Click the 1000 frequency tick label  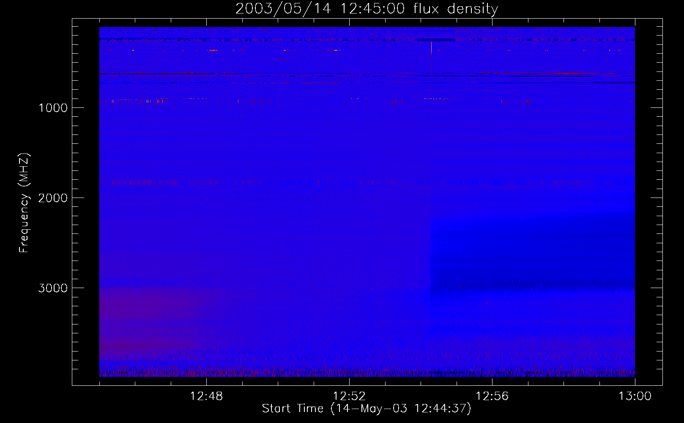tap(53, 108)
